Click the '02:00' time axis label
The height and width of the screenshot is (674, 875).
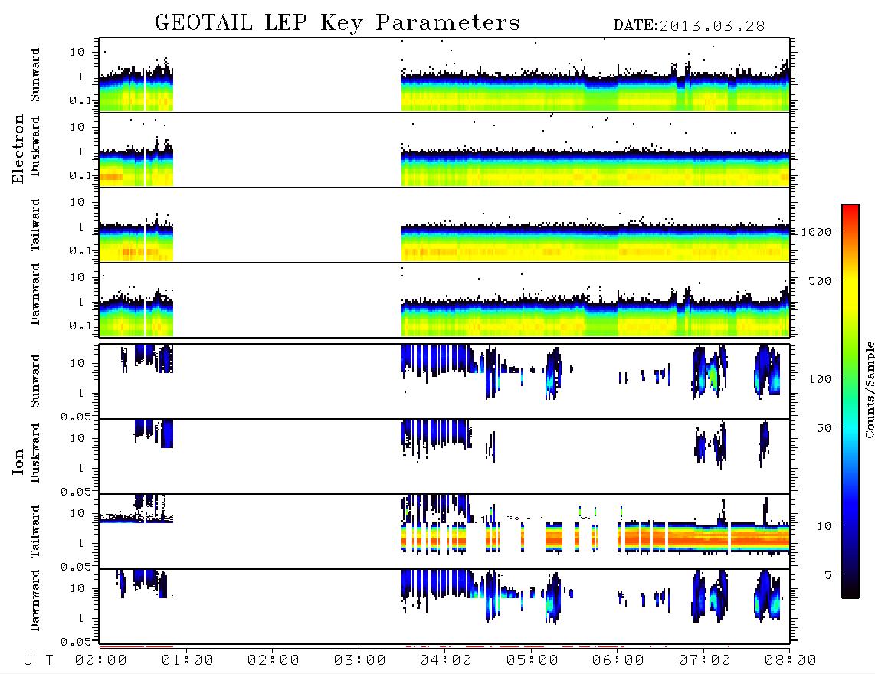(x=274, y=661)
